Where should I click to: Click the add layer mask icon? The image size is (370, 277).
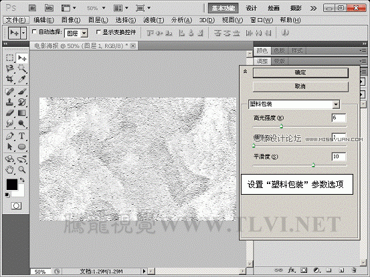304,270
